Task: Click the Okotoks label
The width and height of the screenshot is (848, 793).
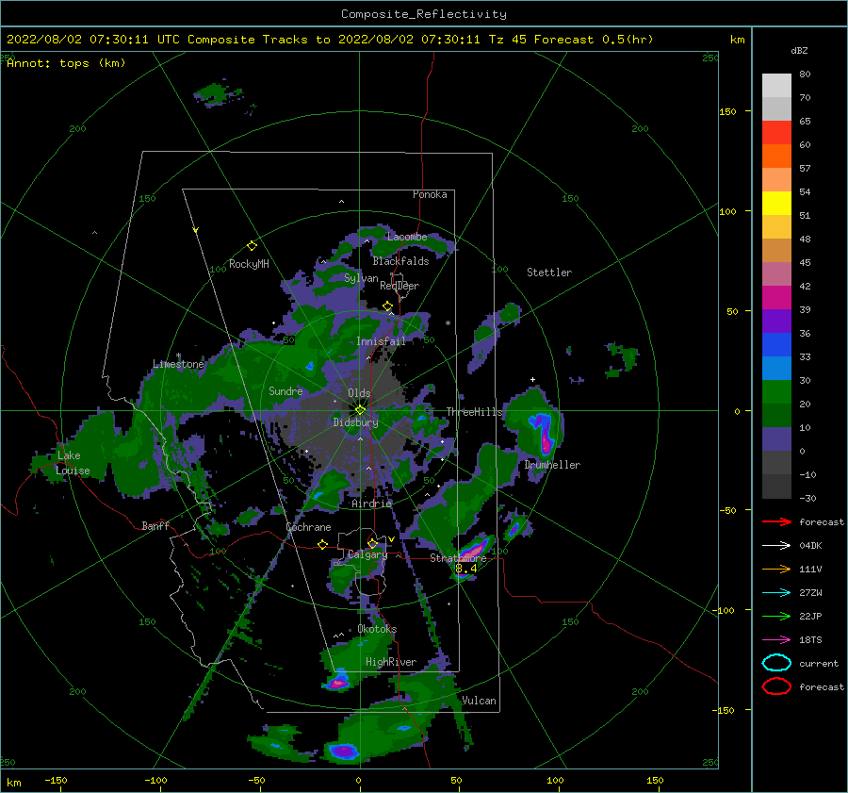Action: (377, 629)
